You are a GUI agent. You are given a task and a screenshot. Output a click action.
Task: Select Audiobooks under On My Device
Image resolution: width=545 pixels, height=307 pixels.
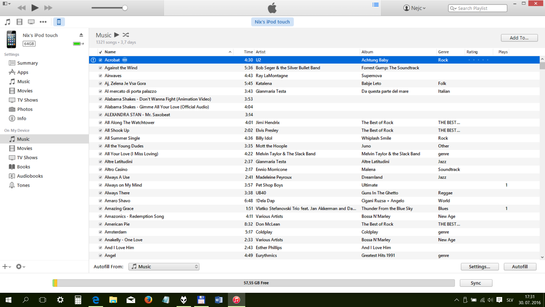30,176
